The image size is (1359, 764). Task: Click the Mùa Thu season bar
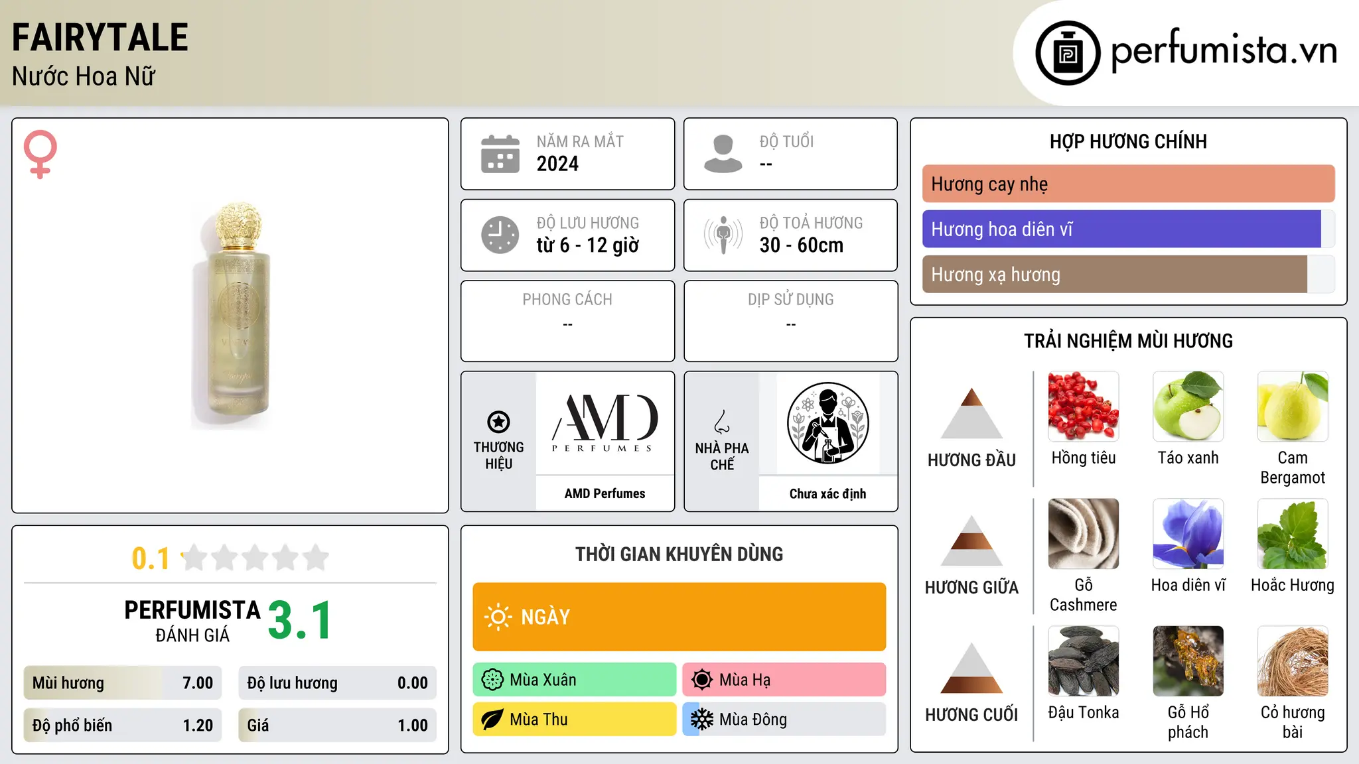pyautogui.click(x=575, y=720)
